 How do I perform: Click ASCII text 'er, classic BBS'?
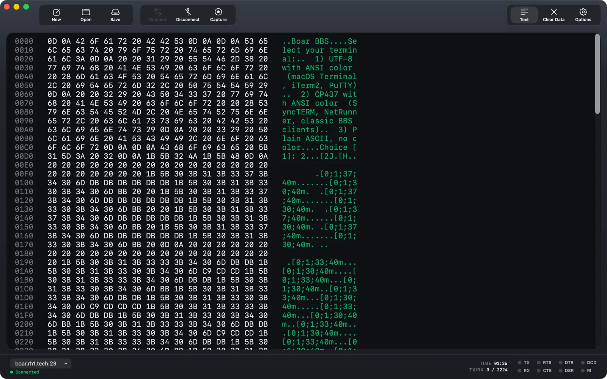pos(317,121)
